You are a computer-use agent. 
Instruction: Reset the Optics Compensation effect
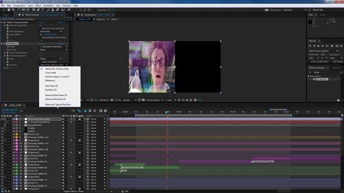(x=41, y=23)
